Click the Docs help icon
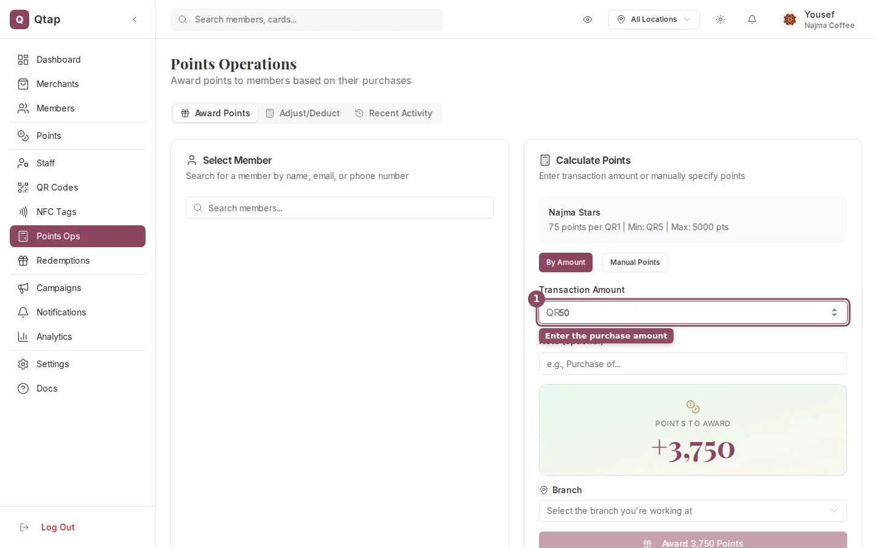The image size is (877, 548). pyautogui.click(x=23, y=388)
